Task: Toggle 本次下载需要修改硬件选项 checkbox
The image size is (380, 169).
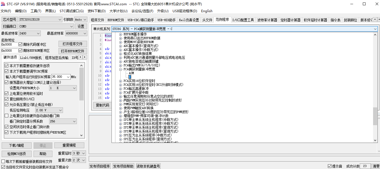Action: tap(7, 66)
